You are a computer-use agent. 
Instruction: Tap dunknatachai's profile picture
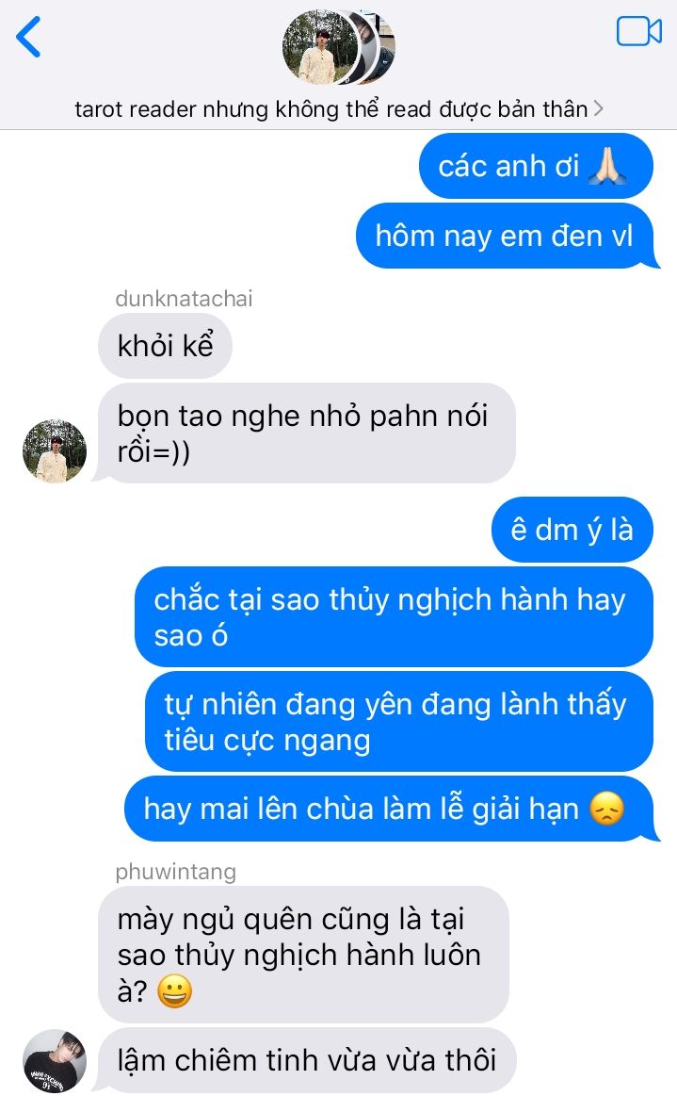point(55,451)
